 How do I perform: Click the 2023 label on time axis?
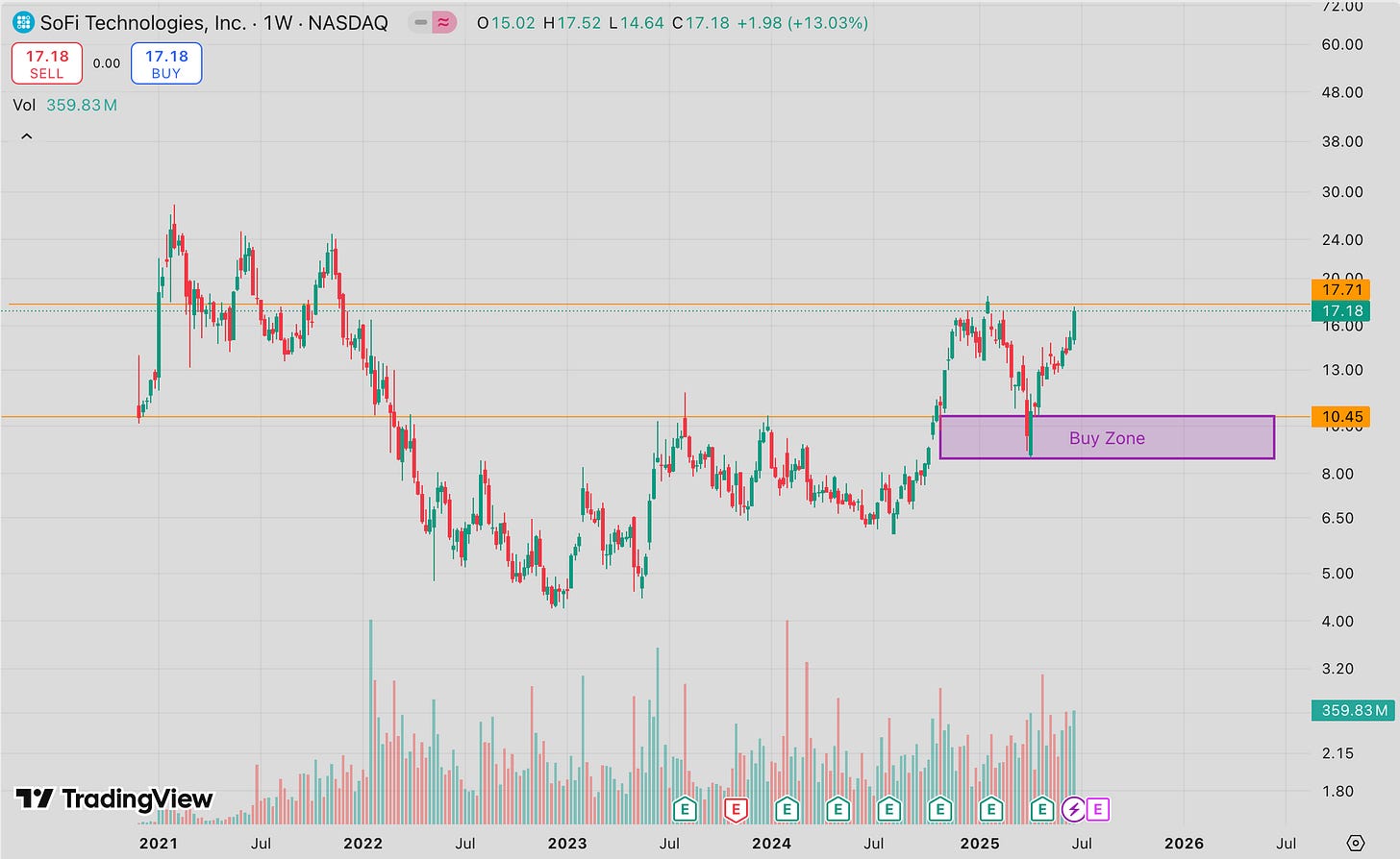(x=567, y=844)
